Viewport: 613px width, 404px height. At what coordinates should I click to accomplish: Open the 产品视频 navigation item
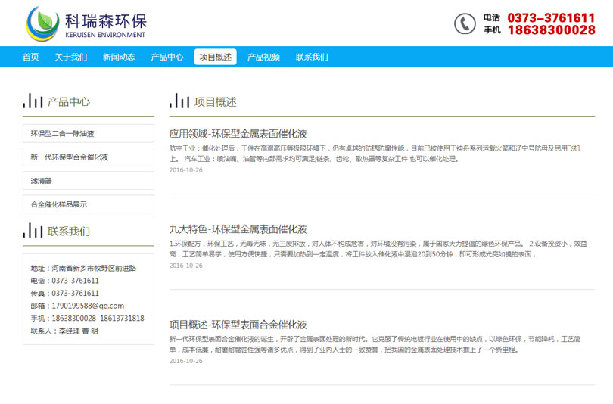263,57
